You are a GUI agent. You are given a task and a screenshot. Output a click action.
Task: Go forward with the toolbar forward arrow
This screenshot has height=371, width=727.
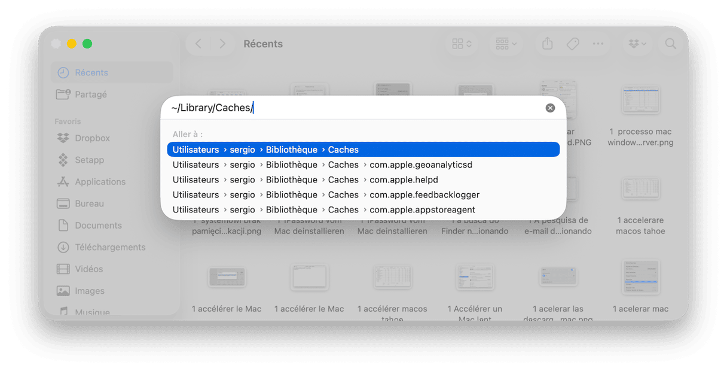click(x=222, y=44)
